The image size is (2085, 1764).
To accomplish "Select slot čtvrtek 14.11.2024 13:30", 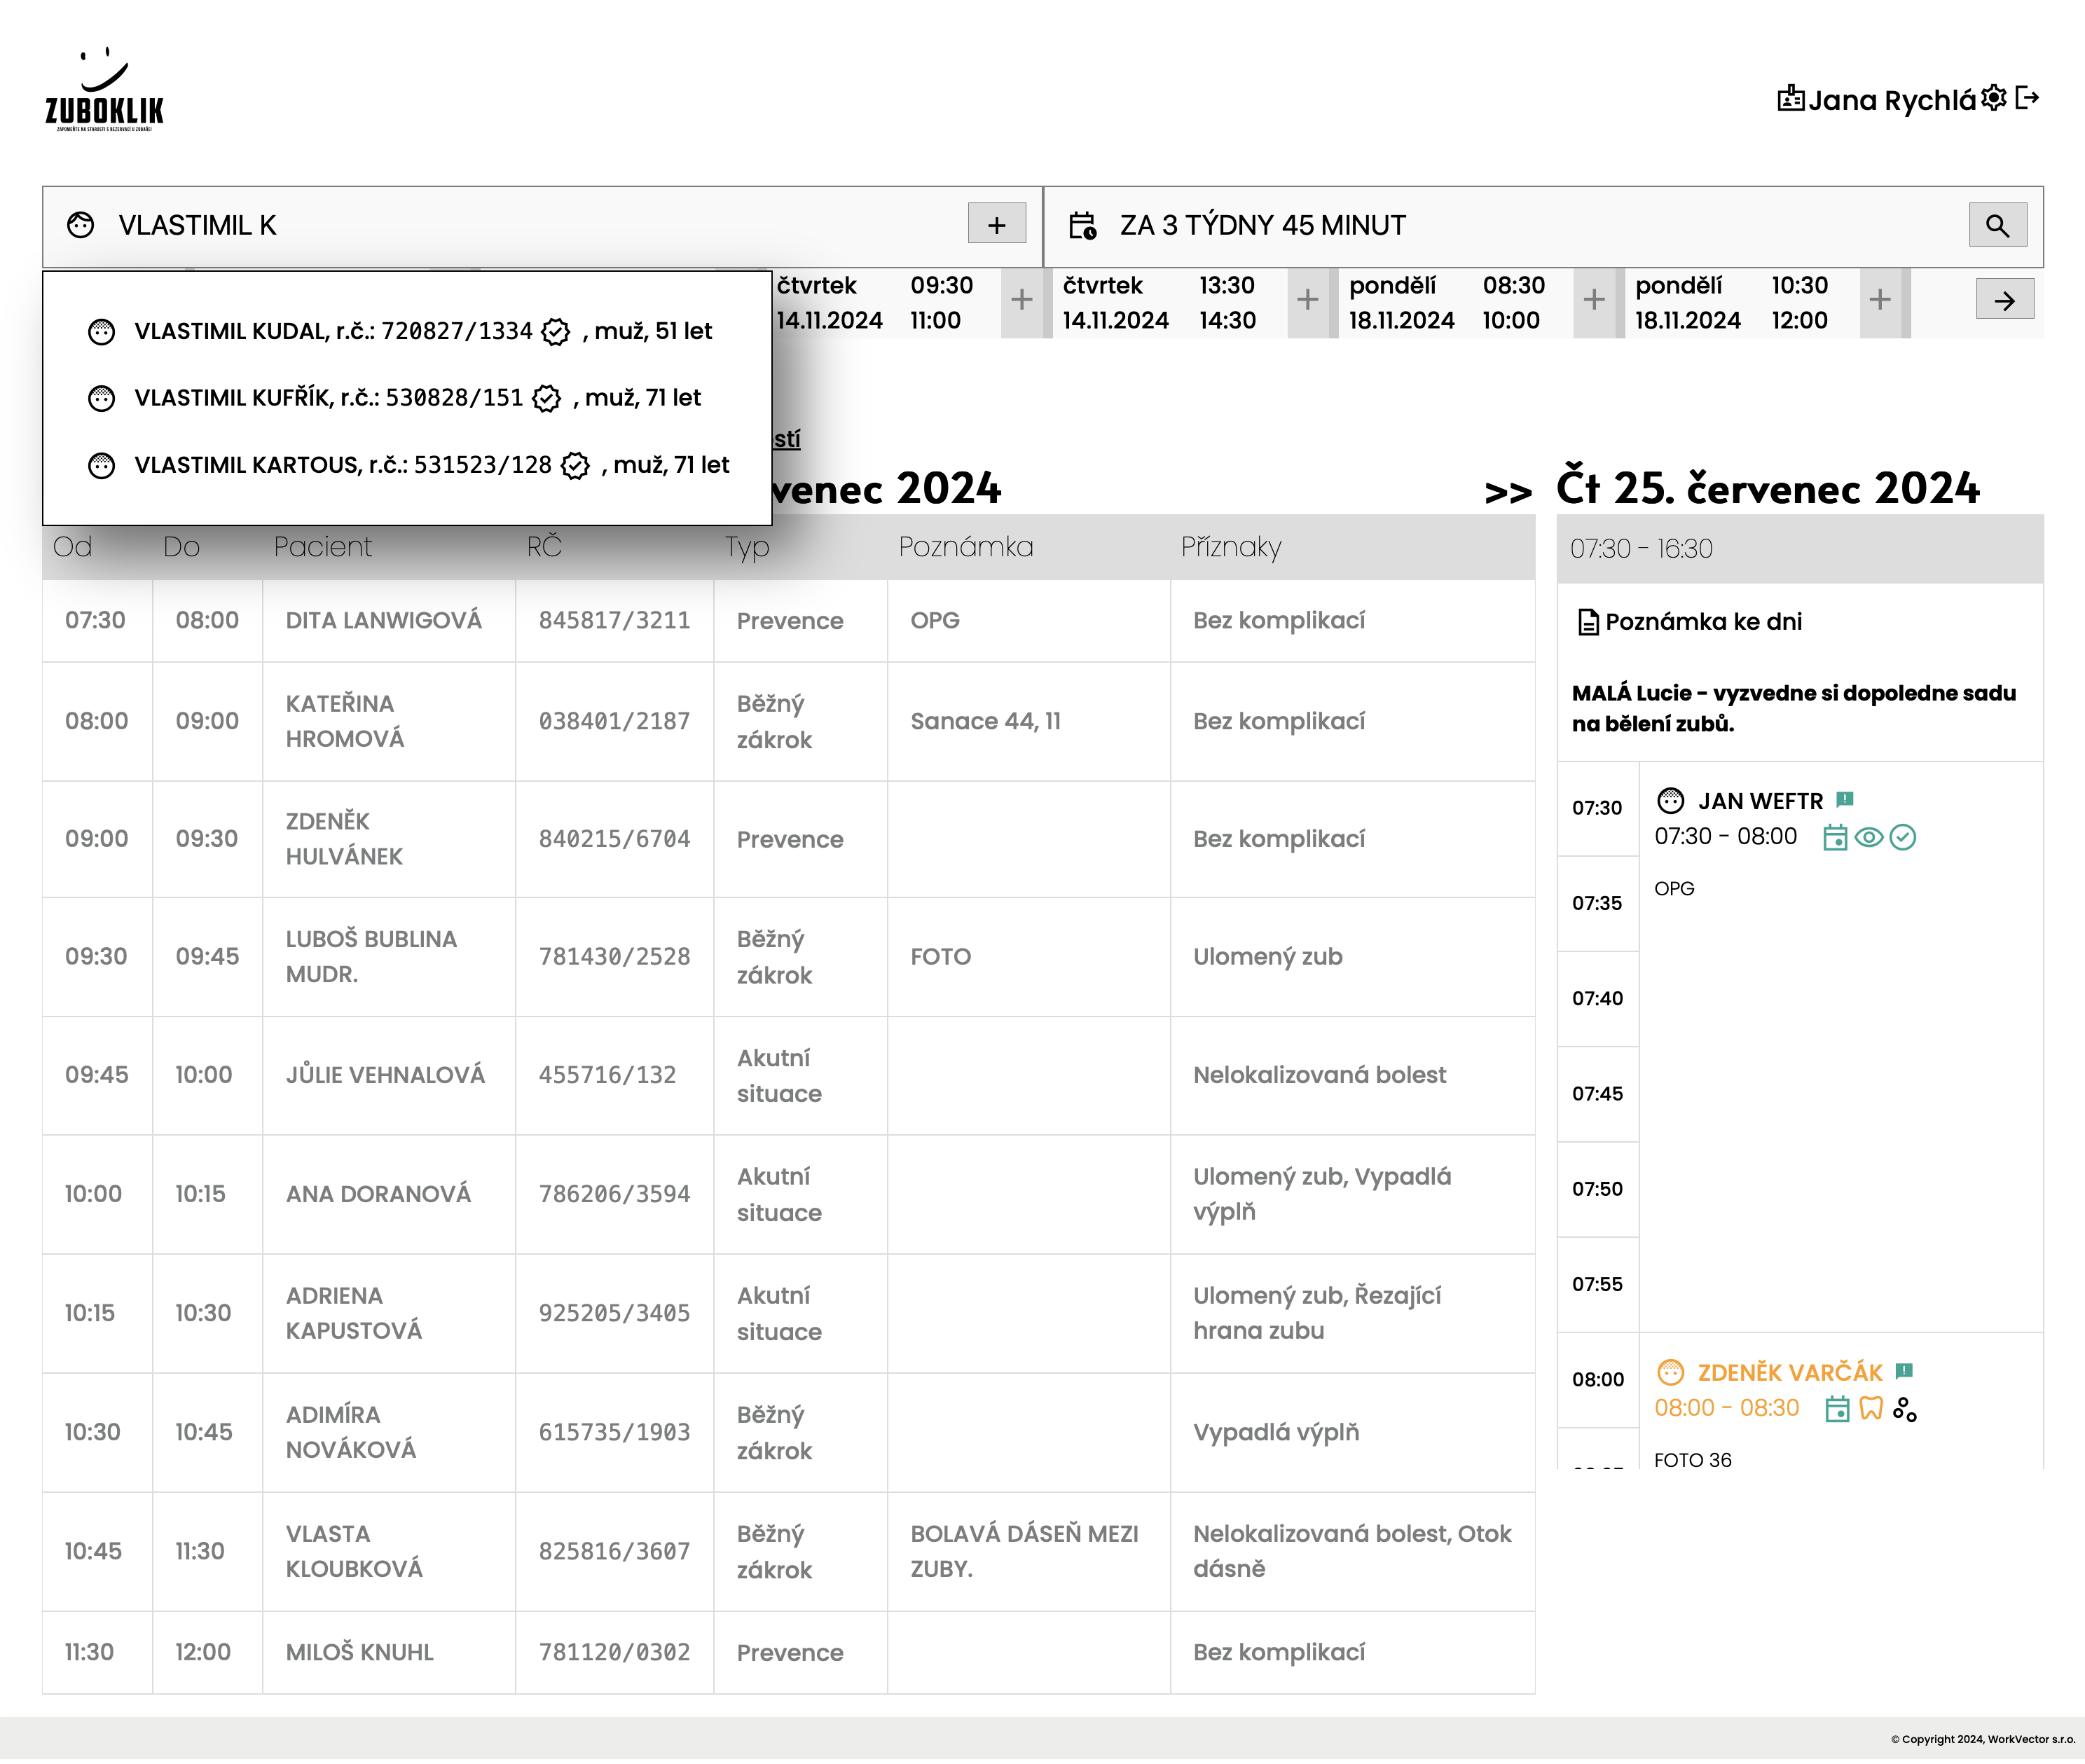I will (x=1161, y=302).
